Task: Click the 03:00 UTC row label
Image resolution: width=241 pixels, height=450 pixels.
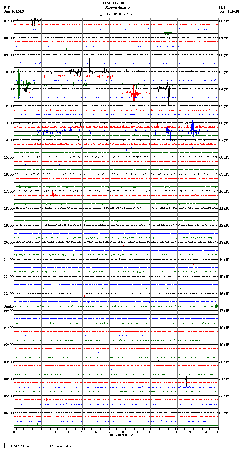Action: coord(9,362)
